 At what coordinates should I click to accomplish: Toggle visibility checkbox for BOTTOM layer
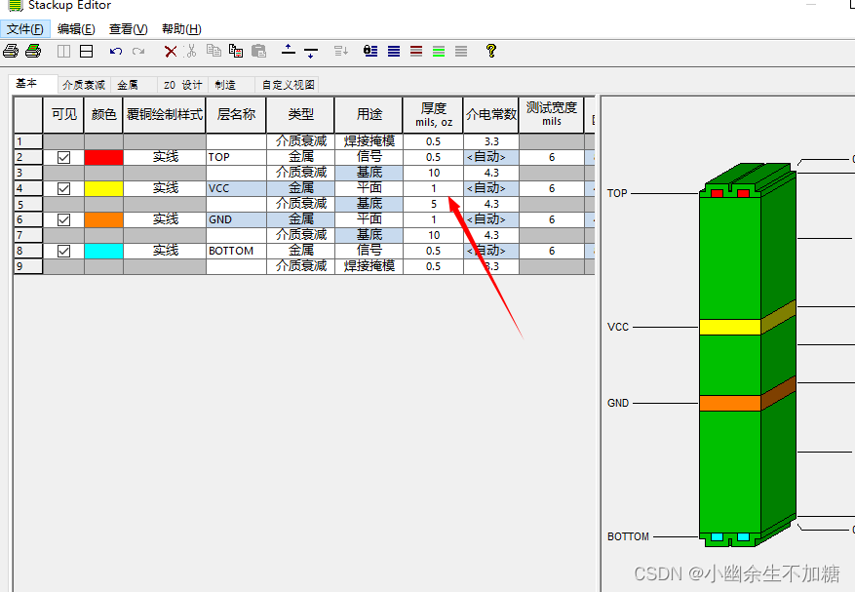click(63, 251)
